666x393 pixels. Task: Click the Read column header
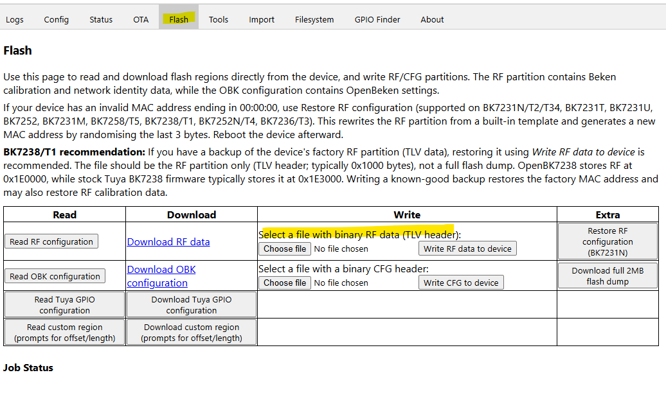coord(64,214)
